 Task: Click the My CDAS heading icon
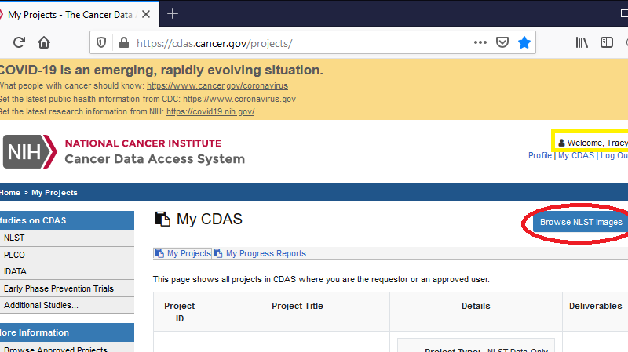[x=162, y=220]
